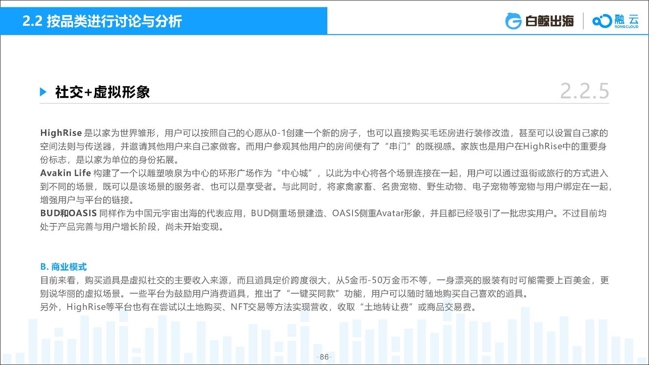The width and height of the screenshot is (649, 365).
Task: Click the line starting "处于产品完善与用户增长阶段"
Action: (x=132, y=227)
